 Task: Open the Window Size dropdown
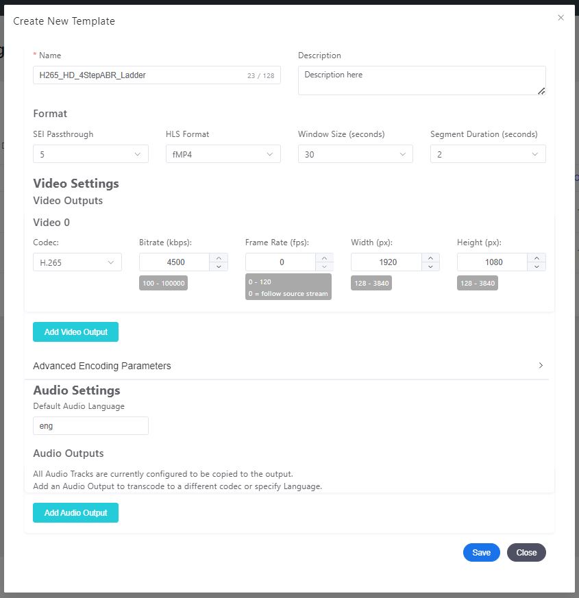[x=355, y=154]
